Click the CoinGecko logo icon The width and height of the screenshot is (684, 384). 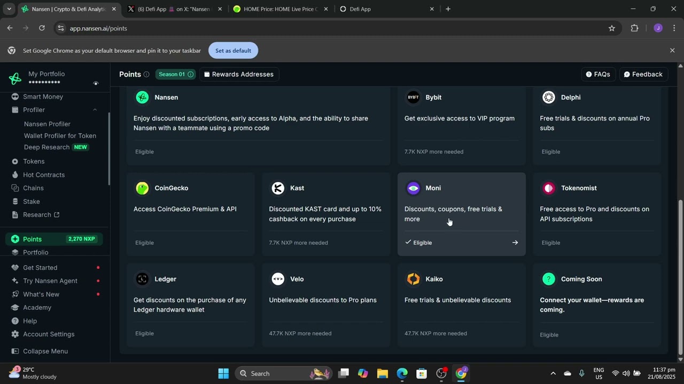[142, 188]
